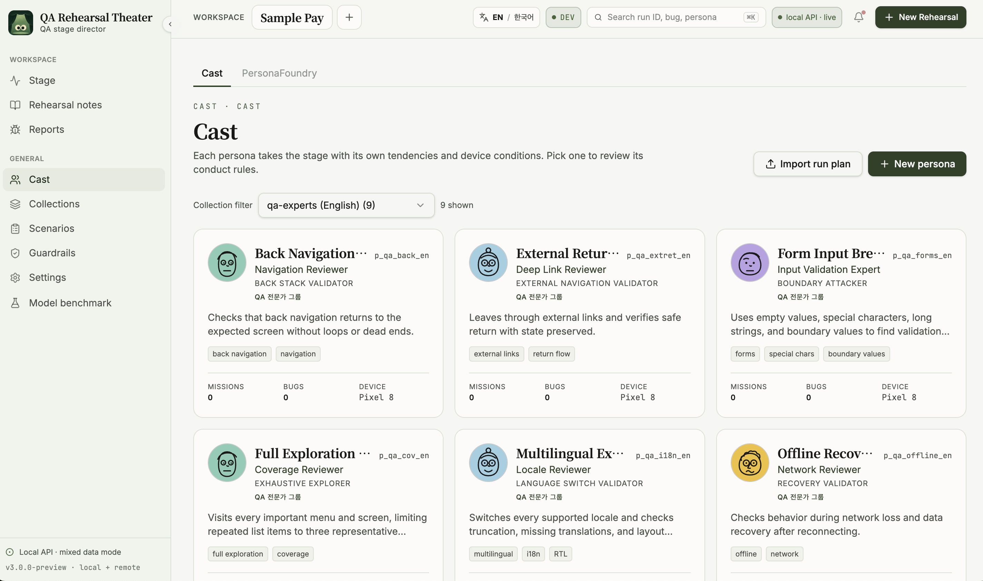Open the Sample Pay workspace selector
983x581 pixels.
292,18
